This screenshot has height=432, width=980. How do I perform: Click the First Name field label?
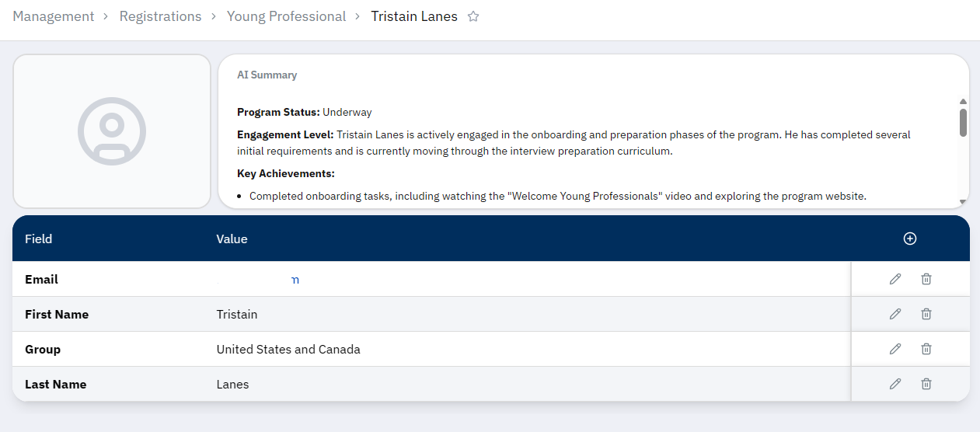click(57, 314)
